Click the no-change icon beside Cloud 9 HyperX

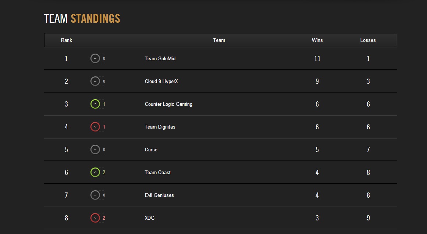(x=95, y=81)
